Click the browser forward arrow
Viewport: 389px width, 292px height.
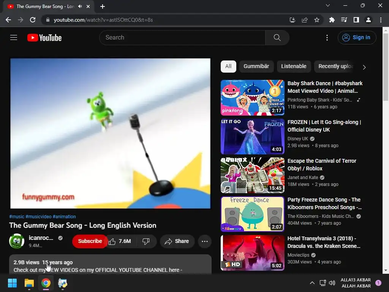pos(21,20)
